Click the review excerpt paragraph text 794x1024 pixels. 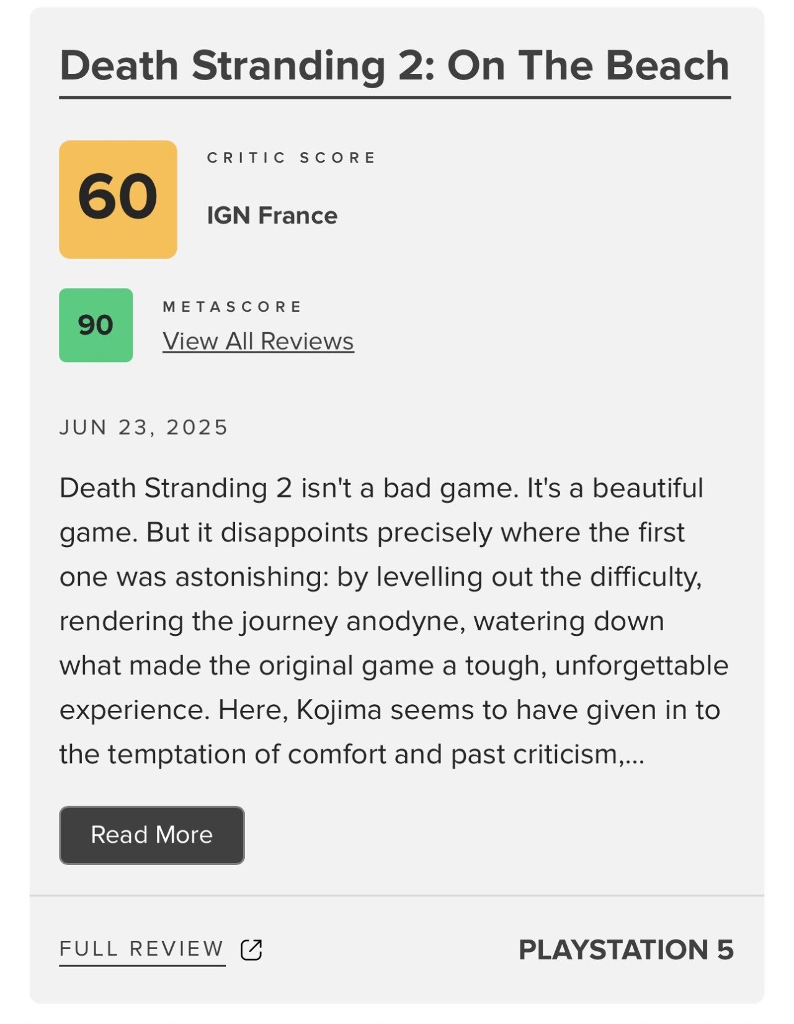pos(395,621)
